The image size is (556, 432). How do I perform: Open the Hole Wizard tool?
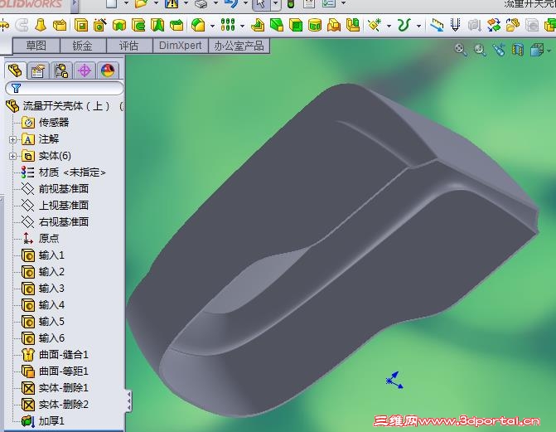pos(100,25)
